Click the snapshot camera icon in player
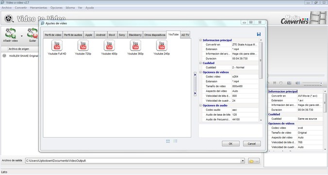Image resolution: width=328 pixels, height=175 pixels. [x=289, y=83]
